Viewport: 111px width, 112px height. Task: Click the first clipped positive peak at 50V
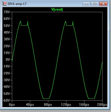click(24, 25)
